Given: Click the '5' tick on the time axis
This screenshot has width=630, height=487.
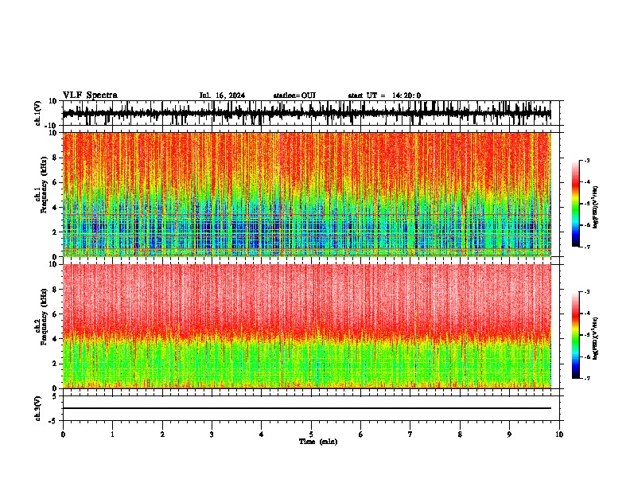Looking at the screenshot, I should tap(311, 434).
